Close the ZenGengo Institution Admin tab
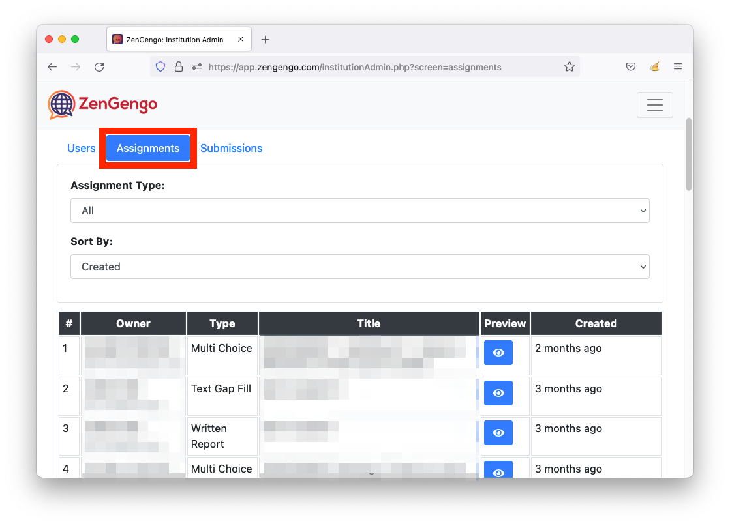 pos(241,40)
